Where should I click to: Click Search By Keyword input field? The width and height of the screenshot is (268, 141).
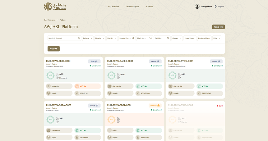coord(64,38)
